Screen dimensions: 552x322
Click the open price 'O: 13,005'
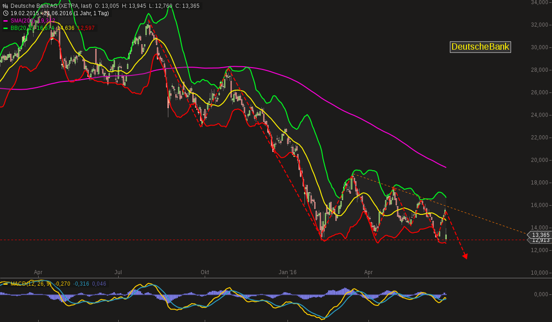[x=107, y=6]
